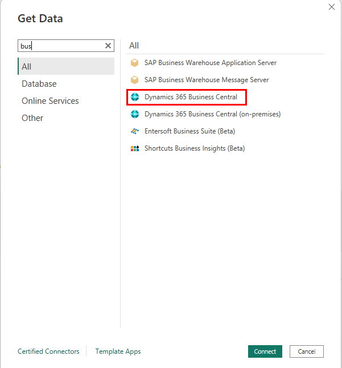Choose 'Dynamics 365 Business Central (on-premises)' text
The image size is (342, 368).
click(x=213, y=114)
